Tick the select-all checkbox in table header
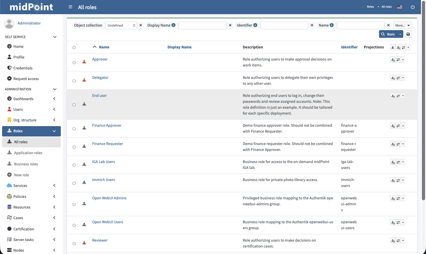 tap(74, 48)
